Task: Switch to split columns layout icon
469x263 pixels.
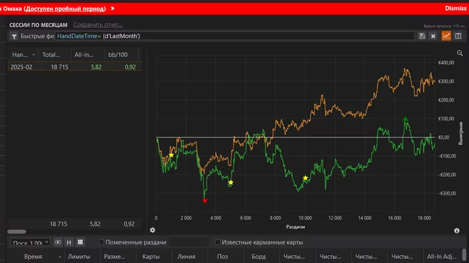Action: click(x=458, y=36)
